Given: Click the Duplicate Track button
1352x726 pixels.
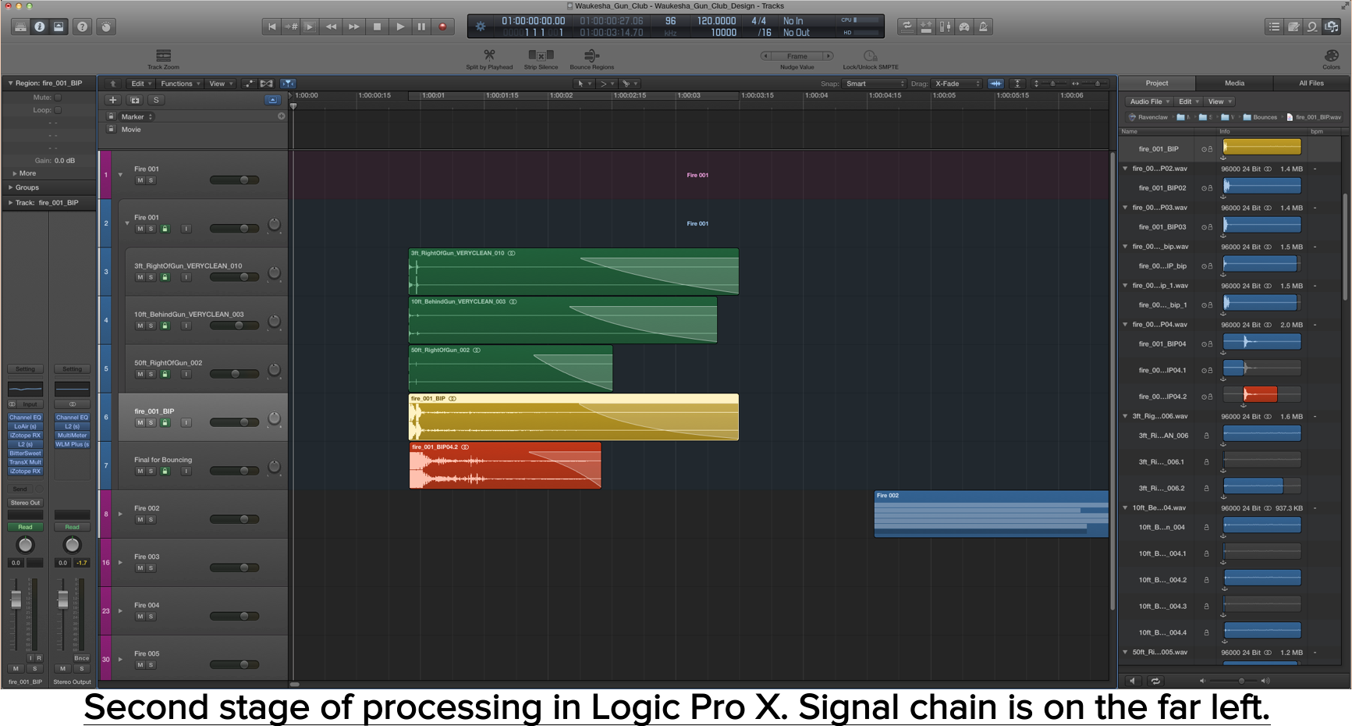Looking at the screenshot, I should tap(135, 100).
